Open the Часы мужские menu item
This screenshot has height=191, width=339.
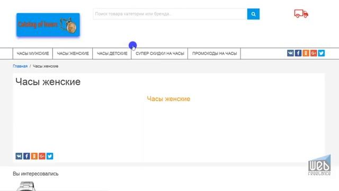click(x=33, y=54)
